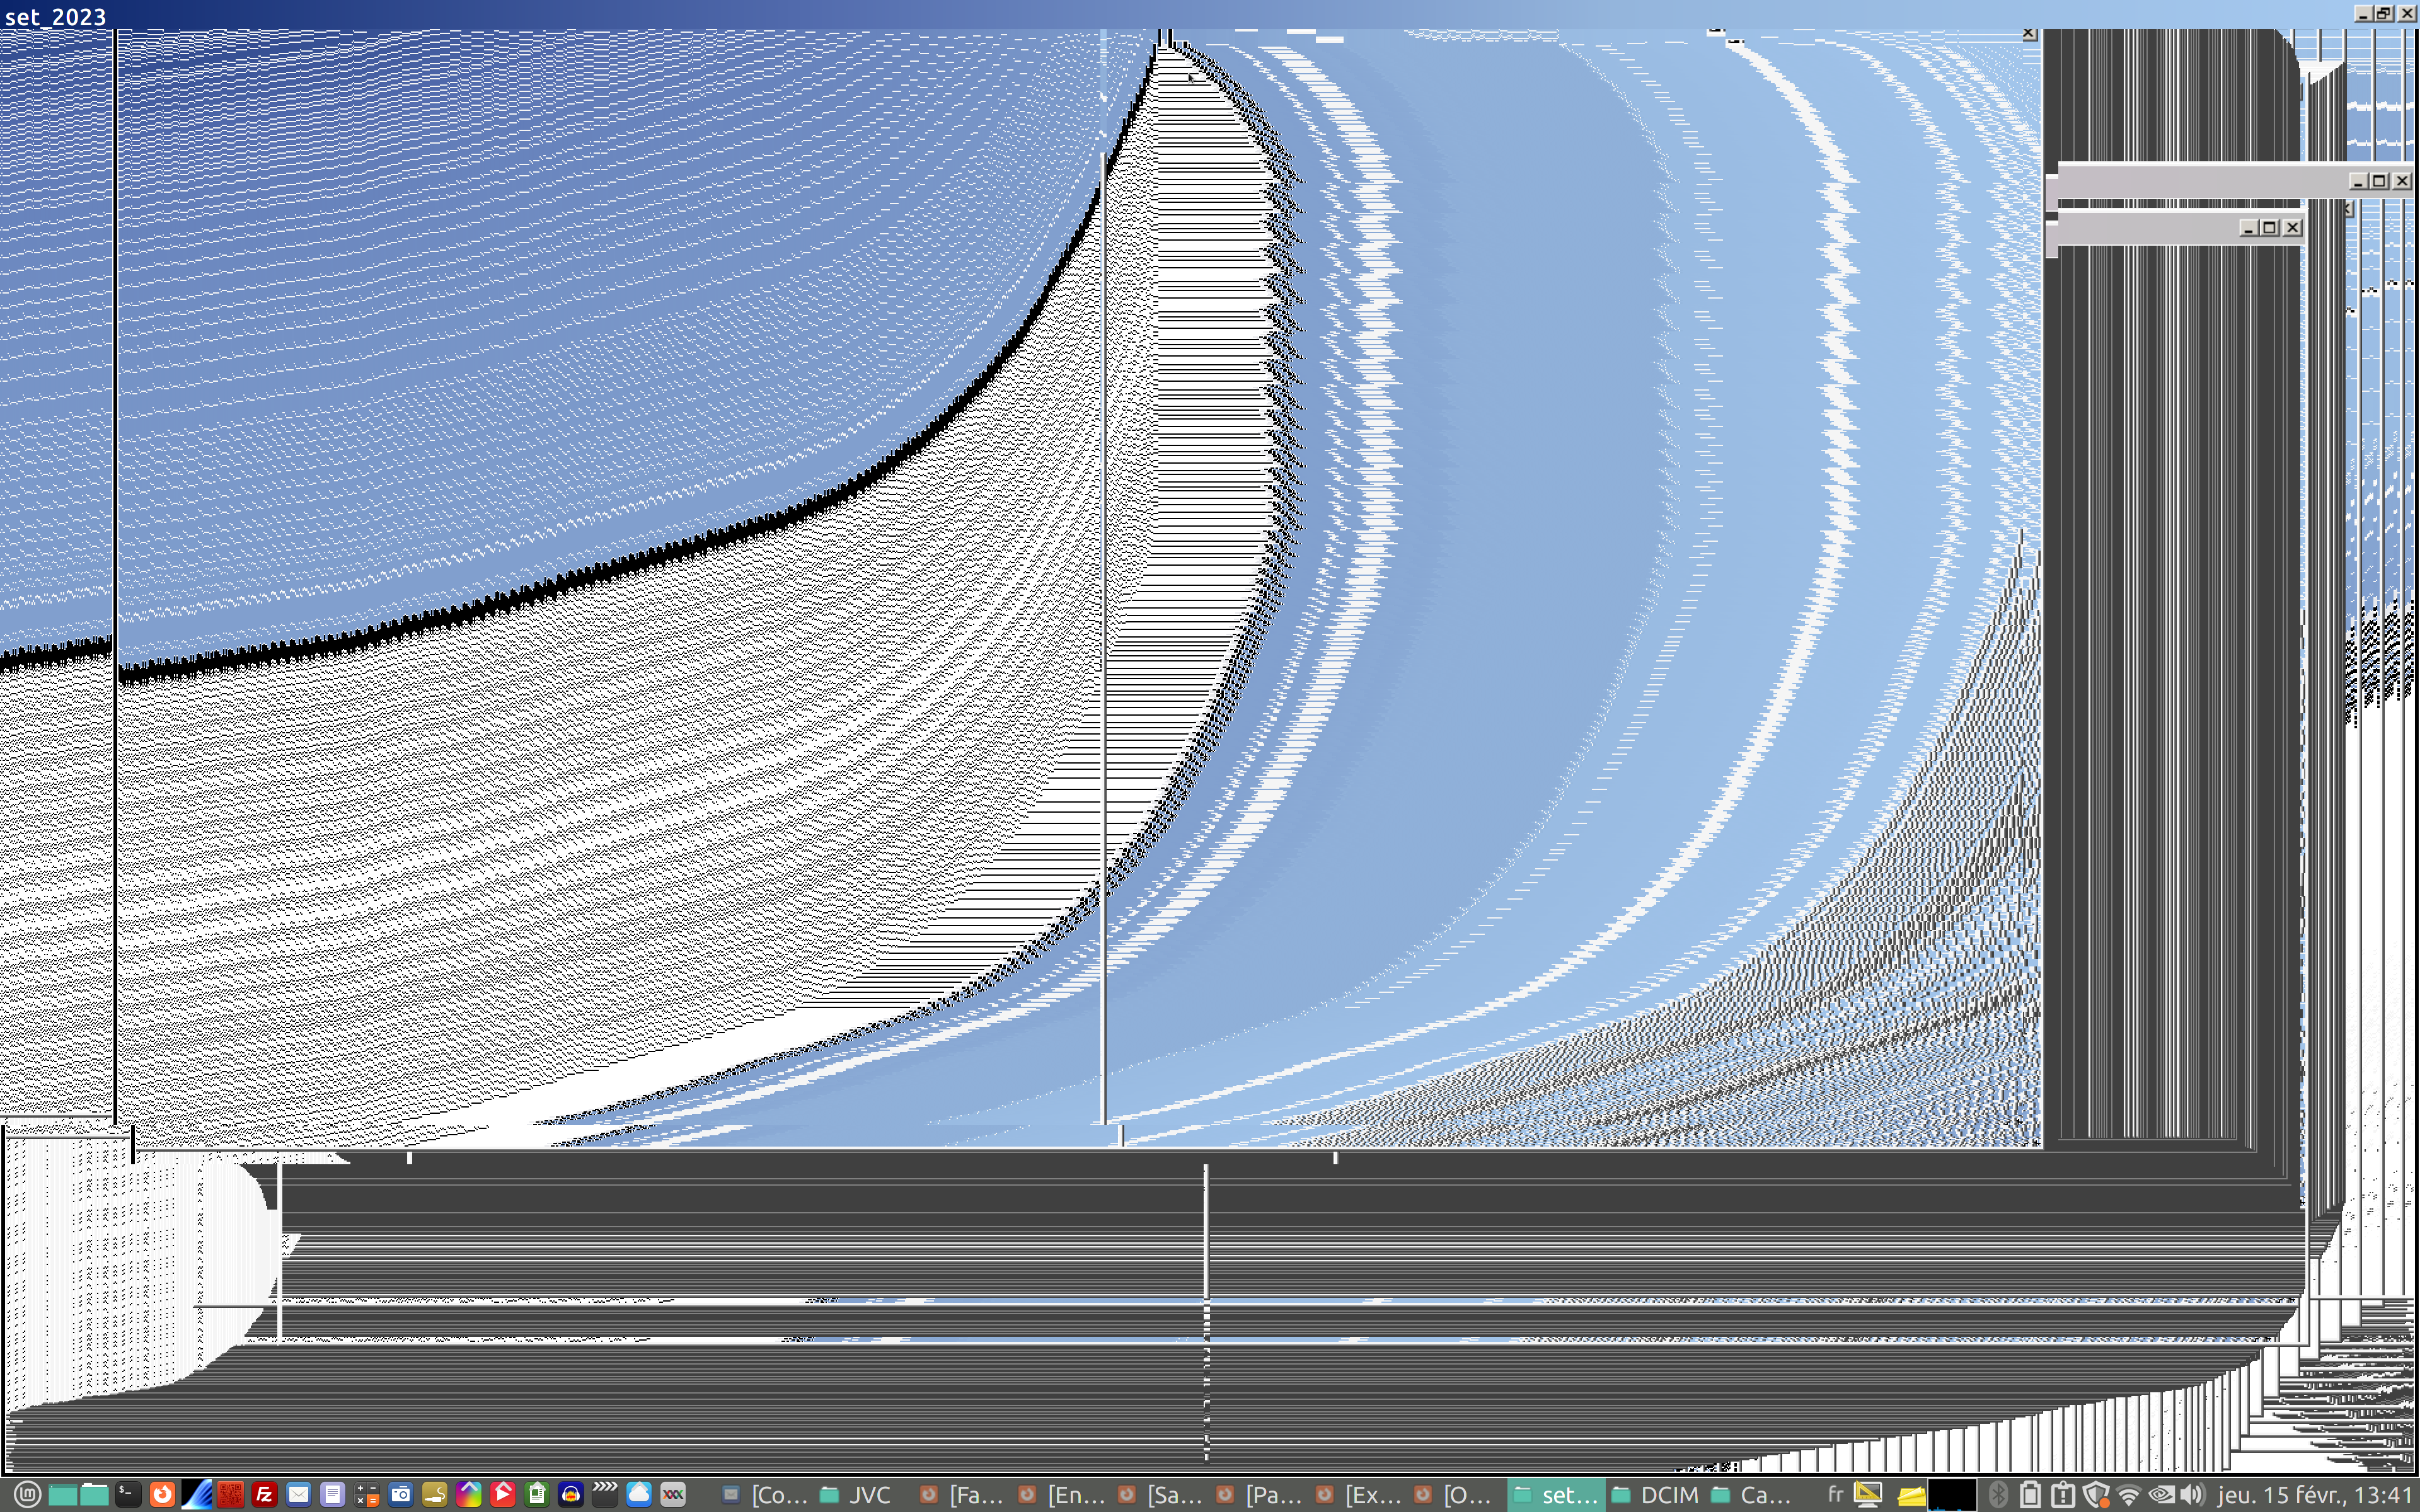This screenshot has width=2420, height=1512.
Task: Open the Wi-Fi network tray icon
Action: click(2128, 1494)
